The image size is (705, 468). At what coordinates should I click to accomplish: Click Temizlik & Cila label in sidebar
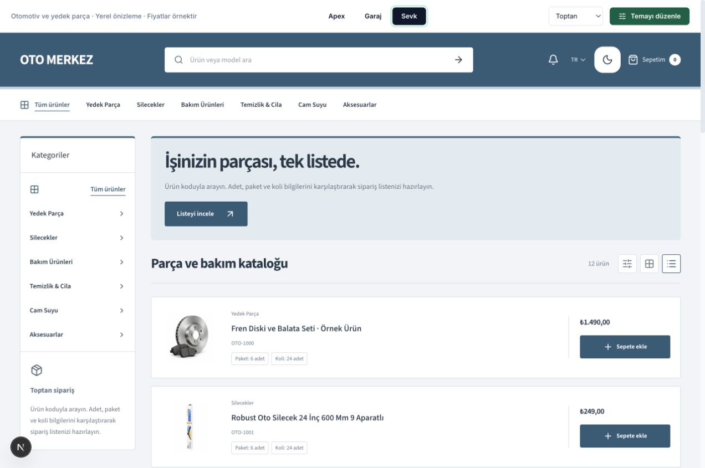click(x=50, y=286)
